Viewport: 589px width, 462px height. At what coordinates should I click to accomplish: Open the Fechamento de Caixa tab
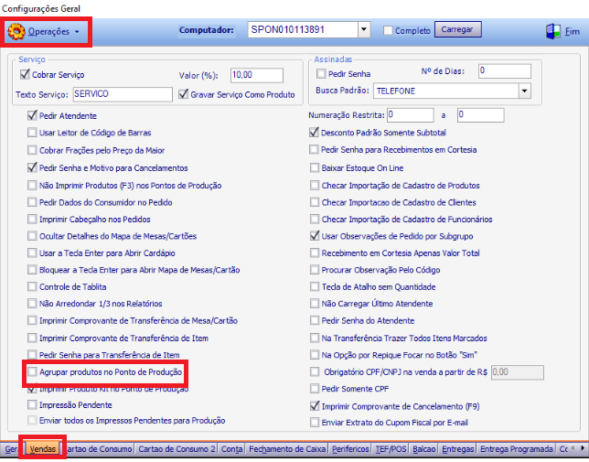pyautogui.click(x=287, y=449)
